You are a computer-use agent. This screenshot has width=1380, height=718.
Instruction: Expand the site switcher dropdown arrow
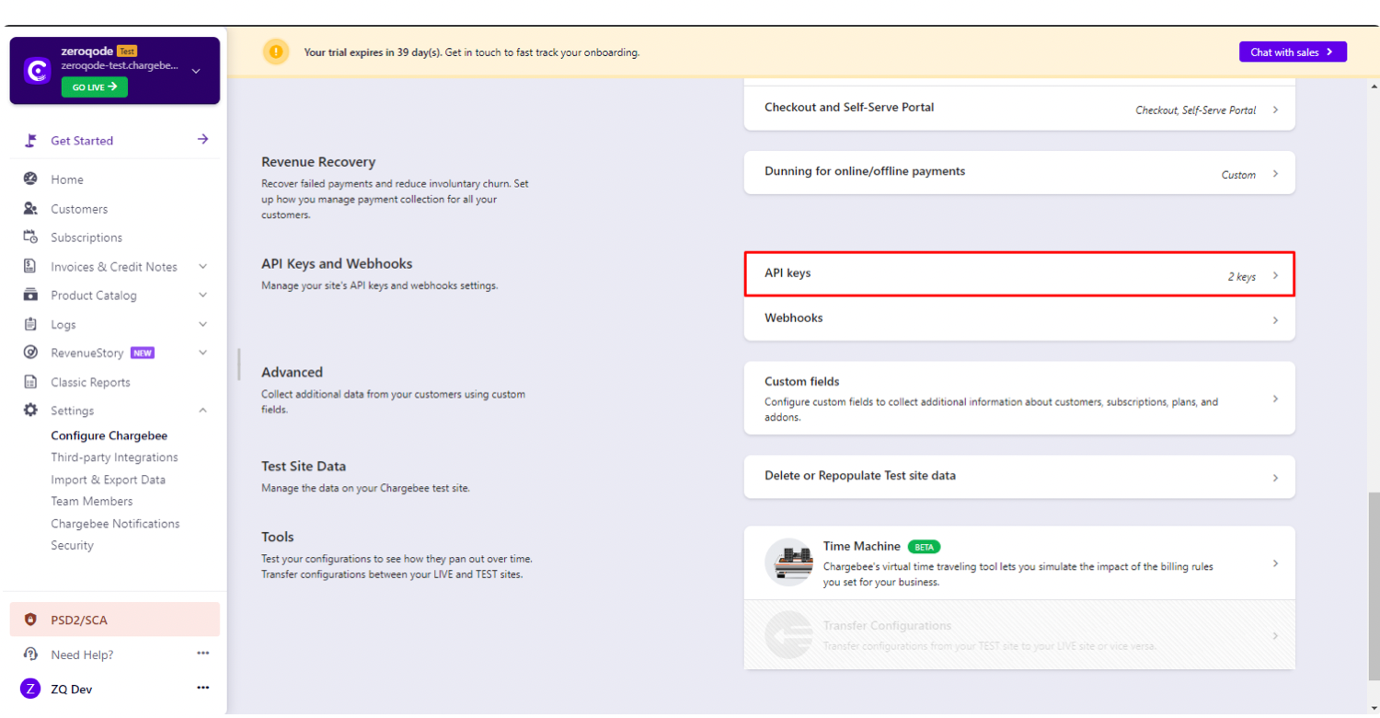pyautogui.click(x=196, y=71)
